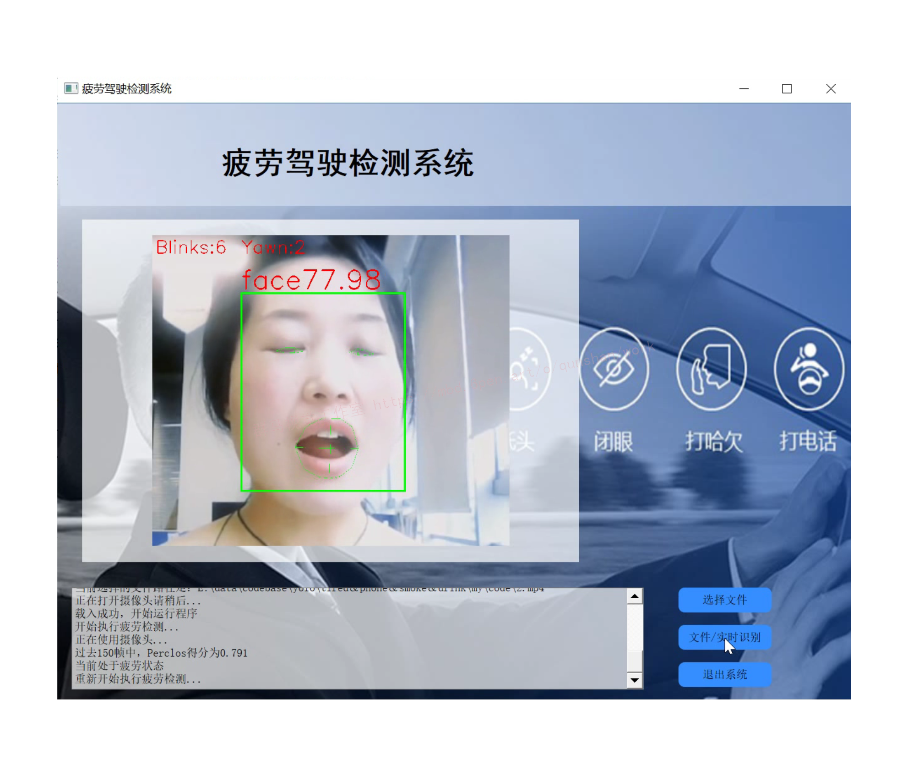Maximize the fatigue detection window

pos(787,89)
